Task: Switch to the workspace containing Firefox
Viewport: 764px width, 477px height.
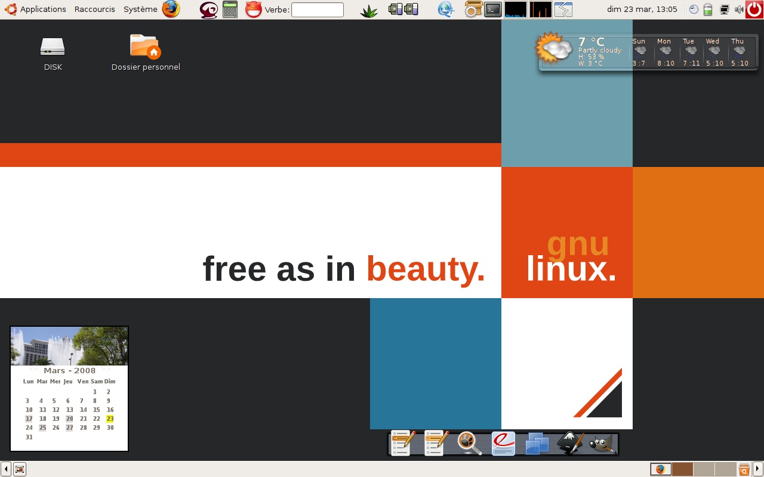Action: tap(661, 469)
